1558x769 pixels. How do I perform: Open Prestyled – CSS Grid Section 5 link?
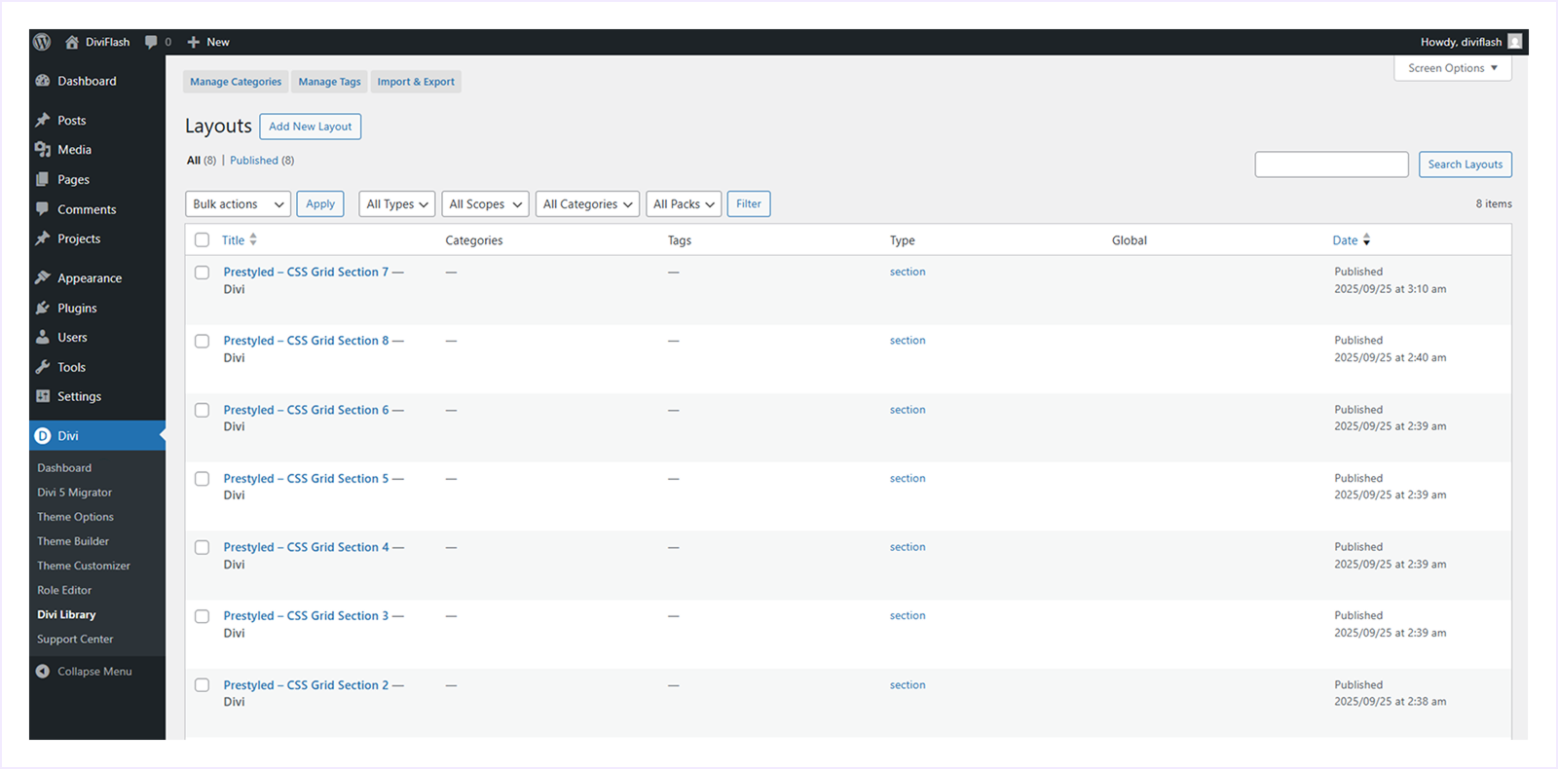pyautogui.click(x=305, y=479)
